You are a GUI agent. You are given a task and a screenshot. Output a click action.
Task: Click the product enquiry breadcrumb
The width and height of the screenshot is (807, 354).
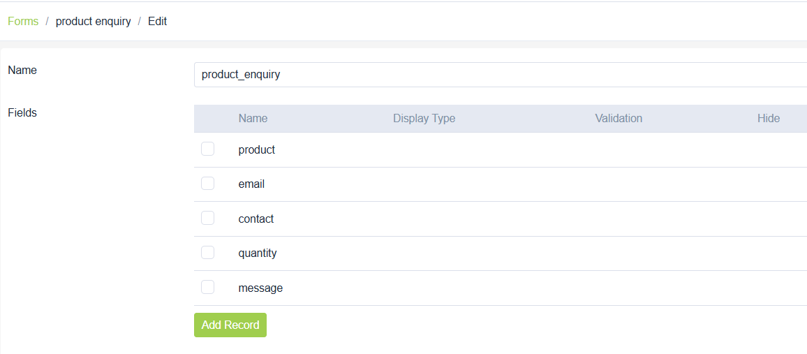(x=94, y=21)
